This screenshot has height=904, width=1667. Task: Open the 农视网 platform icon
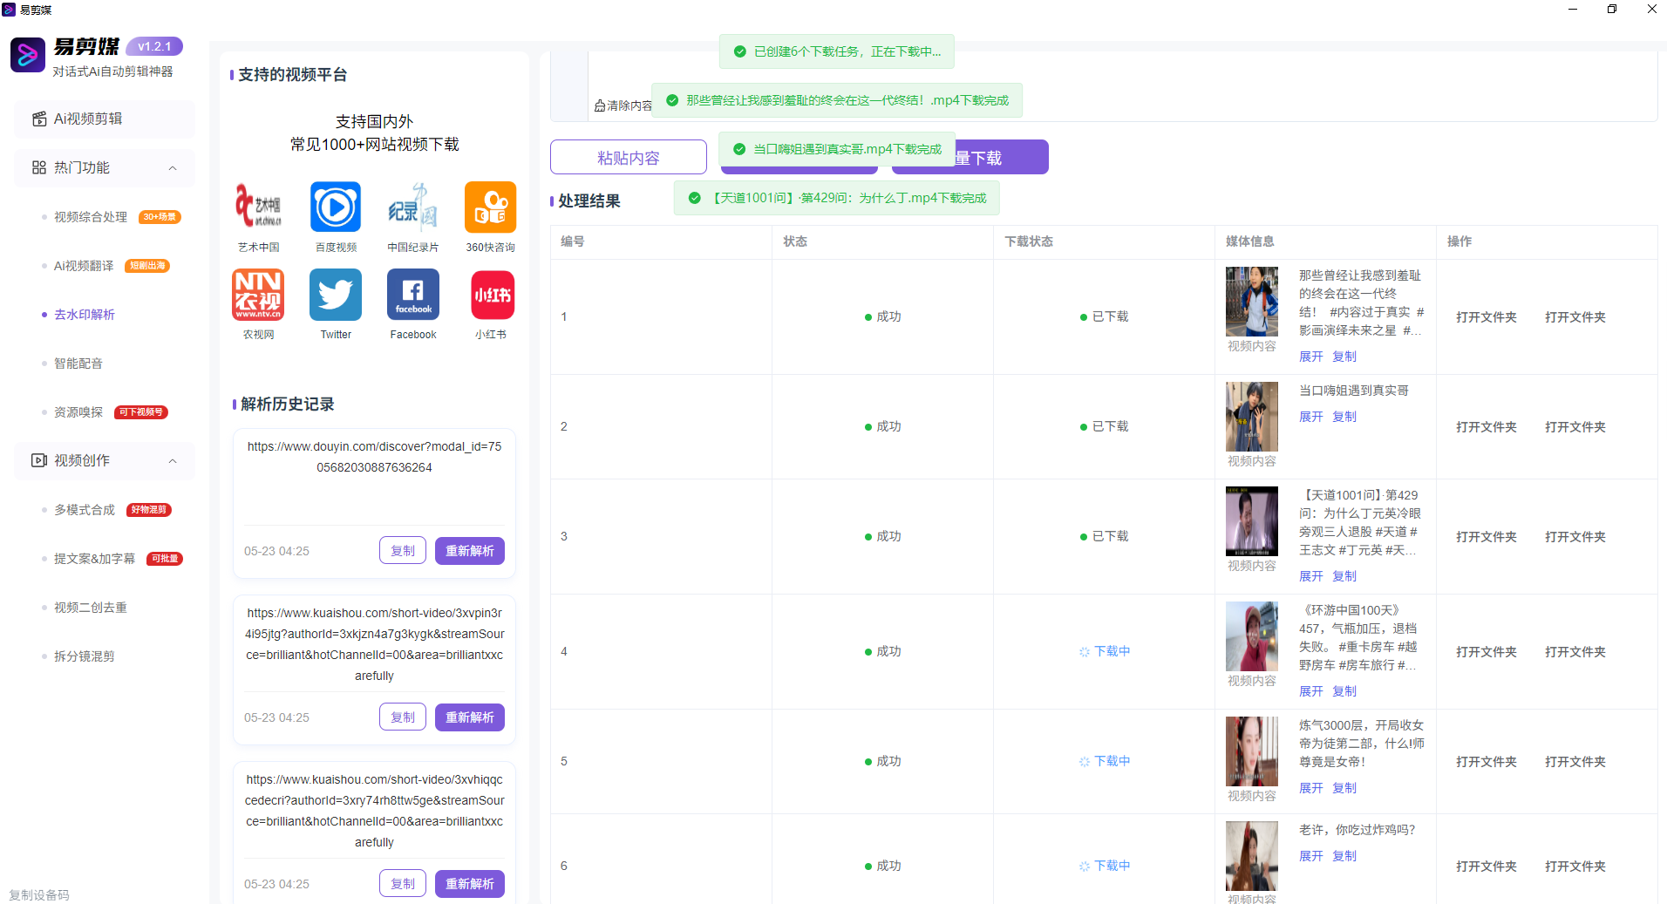coord(258,295)
